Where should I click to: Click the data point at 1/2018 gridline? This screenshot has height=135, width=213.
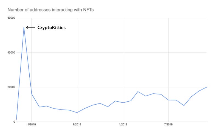[x=32, y=94]
